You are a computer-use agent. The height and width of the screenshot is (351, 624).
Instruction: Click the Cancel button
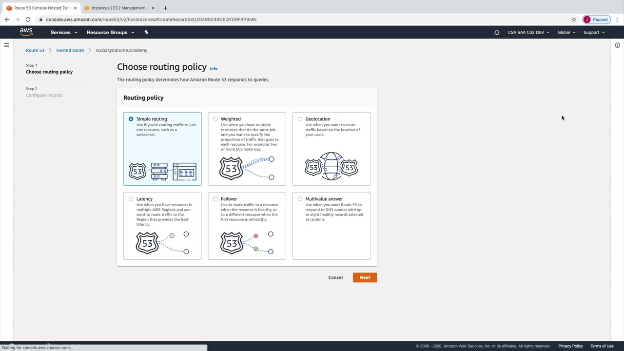[335, 277]
